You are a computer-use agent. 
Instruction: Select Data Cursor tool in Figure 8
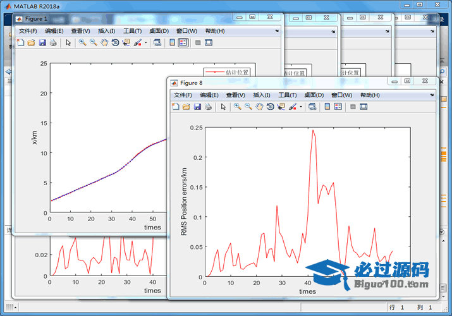click(x=281, y=107)
